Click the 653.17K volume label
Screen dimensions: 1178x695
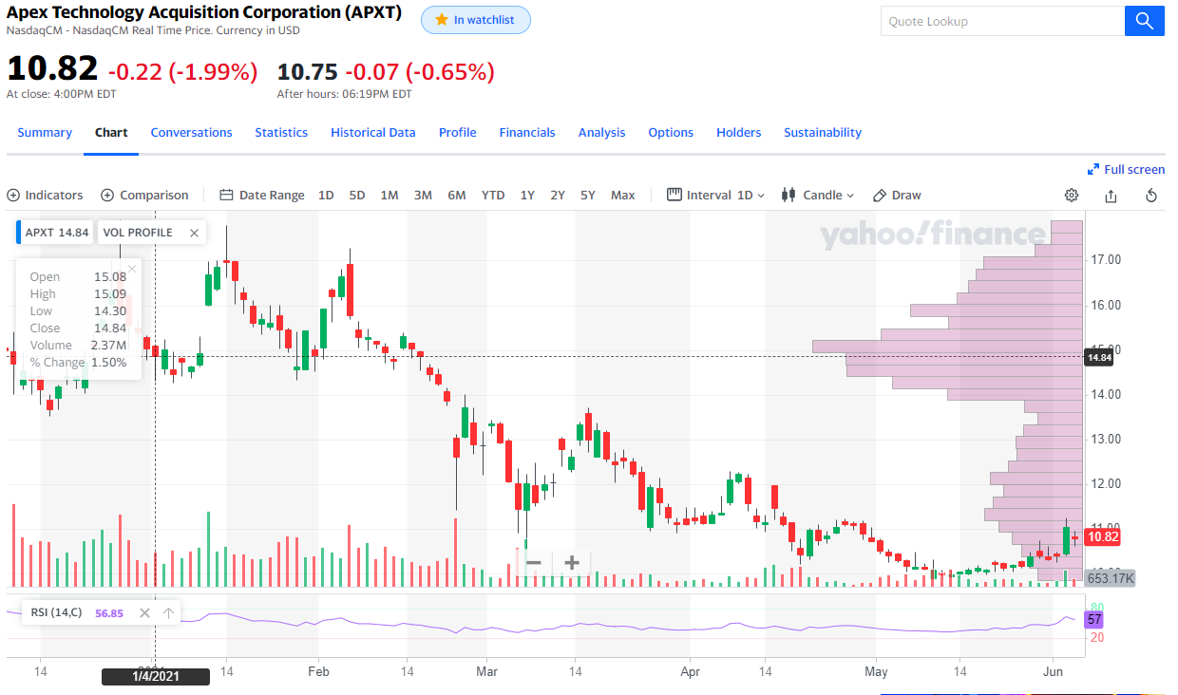[1111, 578]
